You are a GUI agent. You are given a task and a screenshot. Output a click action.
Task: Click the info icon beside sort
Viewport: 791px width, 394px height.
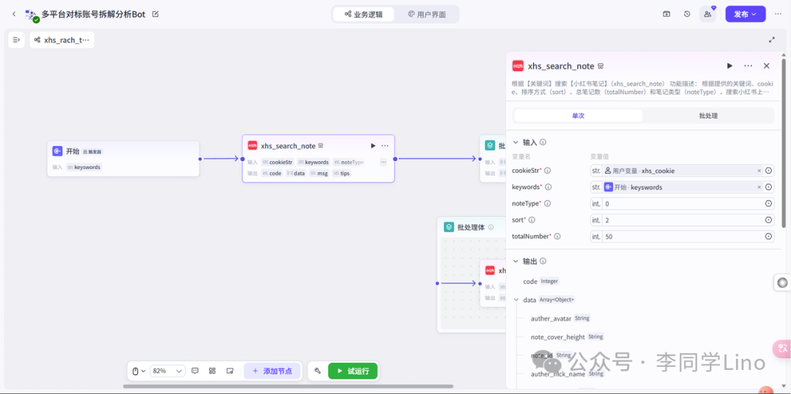click(x=531, y=220)
